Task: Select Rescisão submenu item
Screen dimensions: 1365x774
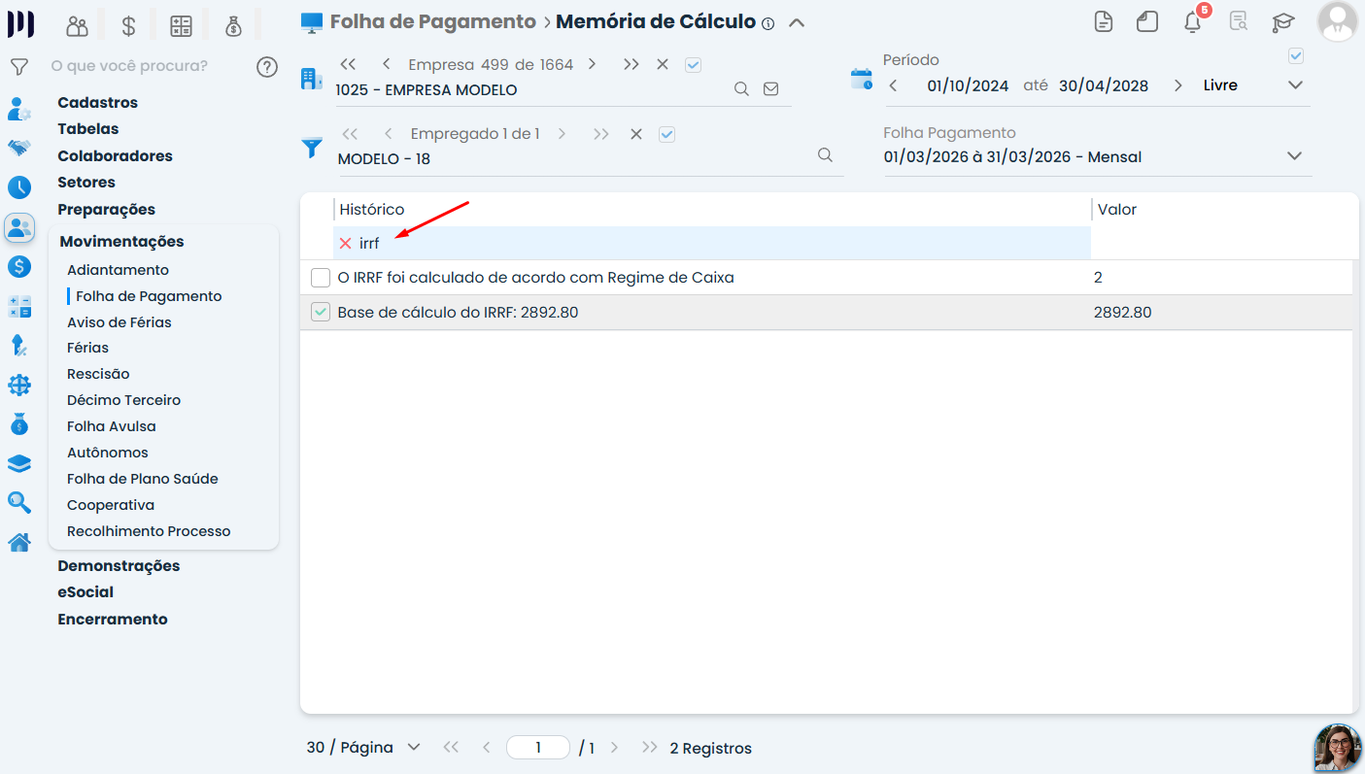Action: (98, 374)
